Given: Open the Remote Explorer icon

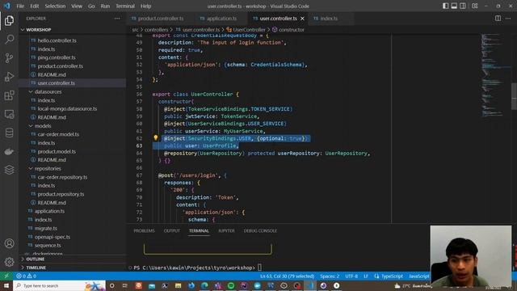Looking at the screenshot, I should pyautogui.click(x=9, y=114).
